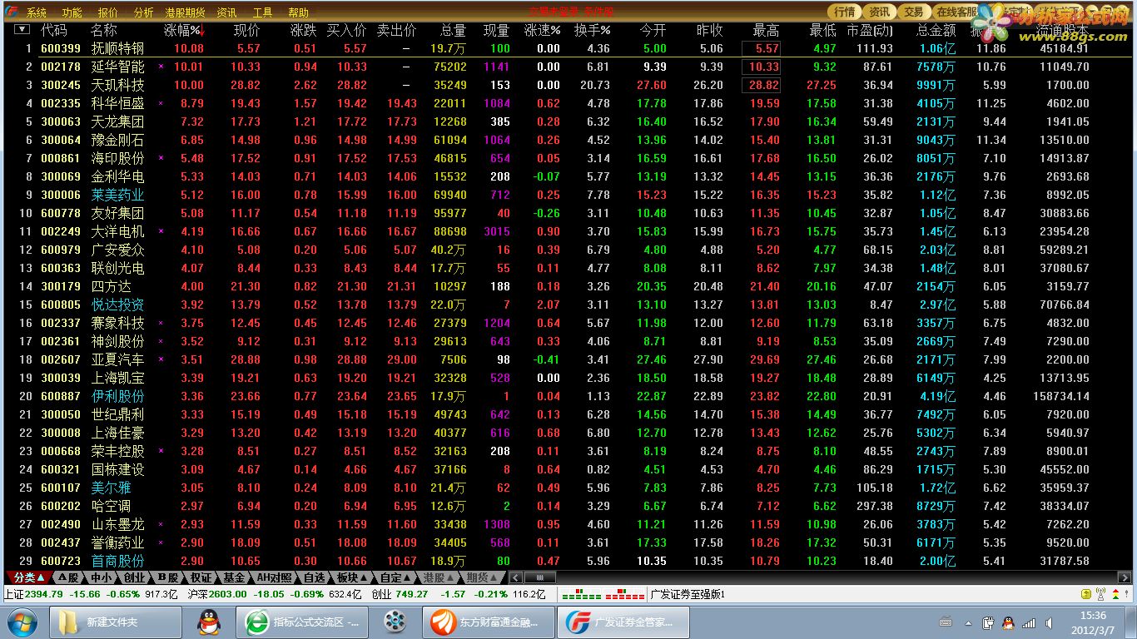Image resolution: width=1137 pixels, height=639 pixels.
Task: Switch to 指标公式交流区 browser window
Action: (x=302, y=622)
